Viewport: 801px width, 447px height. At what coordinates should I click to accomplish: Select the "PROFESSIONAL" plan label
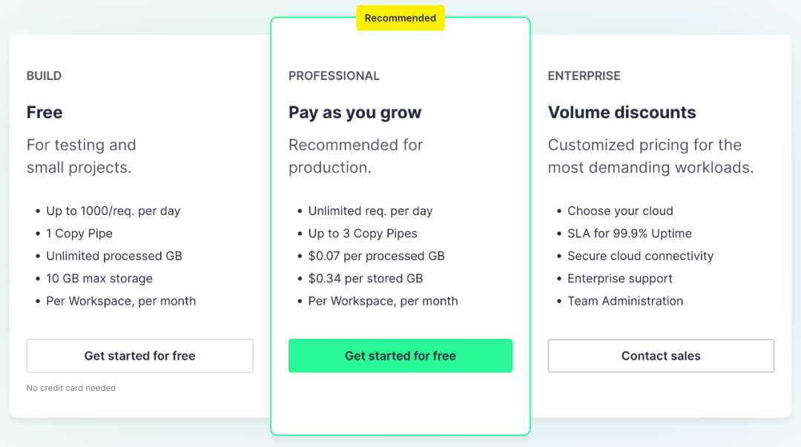point(334,76)
